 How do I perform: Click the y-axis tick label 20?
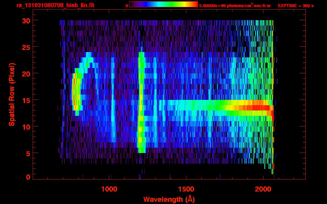(26, 74)
